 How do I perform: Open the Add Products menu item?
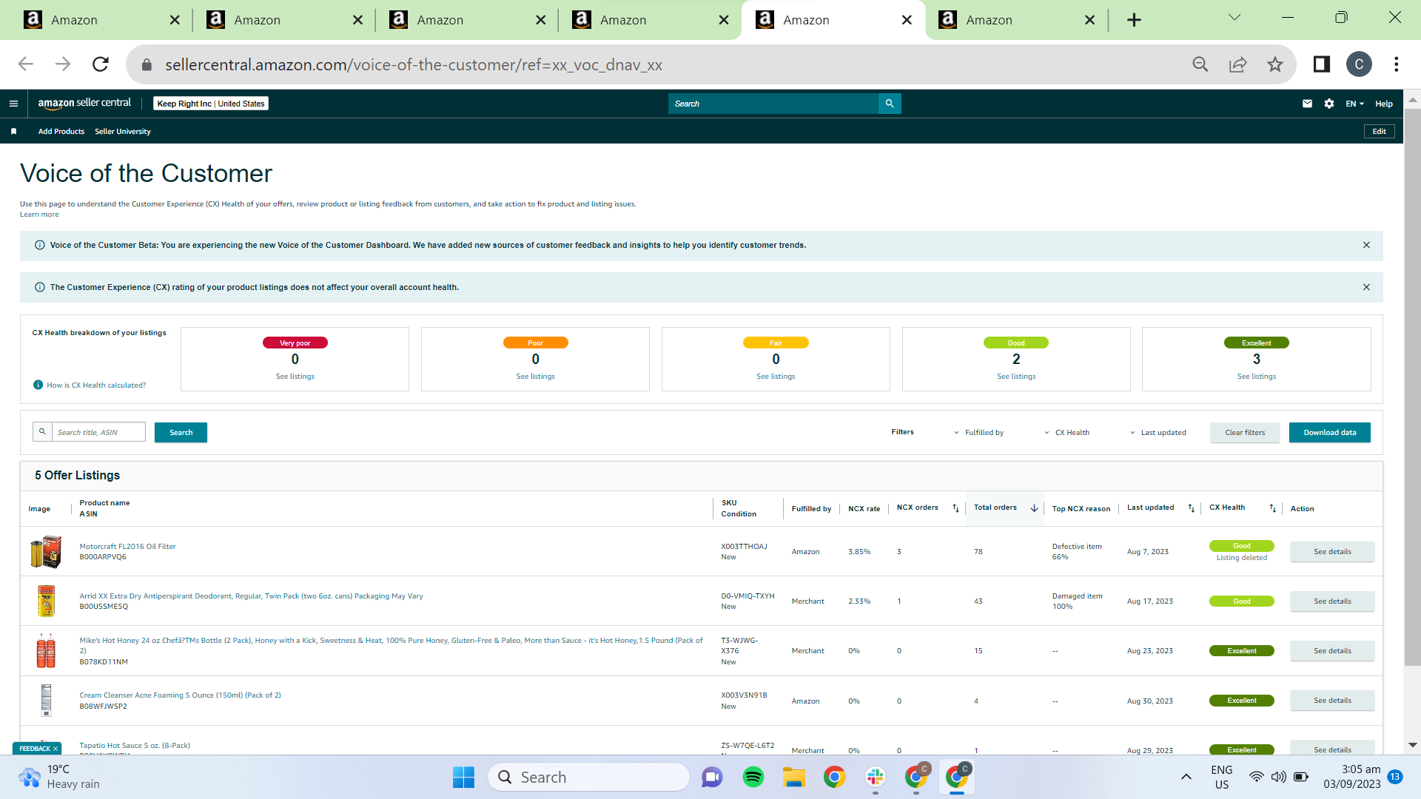61,132
